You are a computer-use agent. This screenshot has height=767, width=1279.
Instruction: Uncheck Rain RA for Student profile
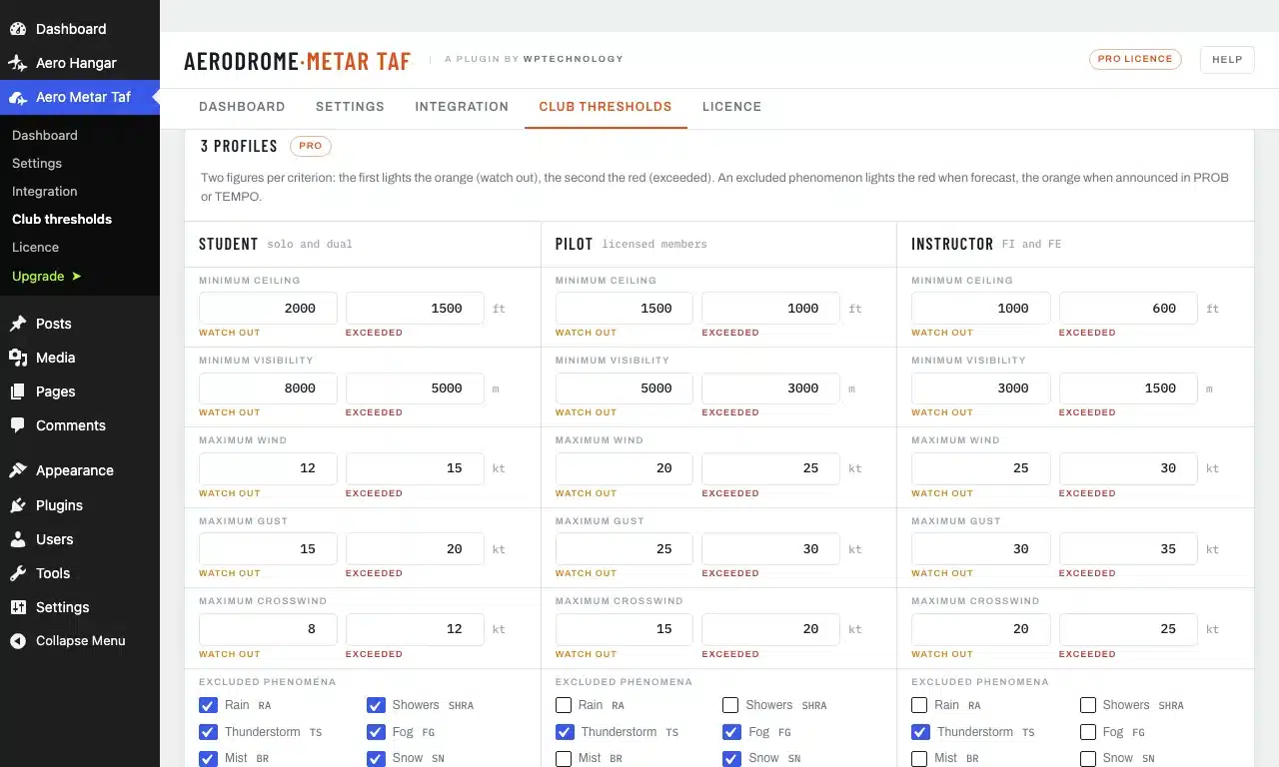[208, 705]
